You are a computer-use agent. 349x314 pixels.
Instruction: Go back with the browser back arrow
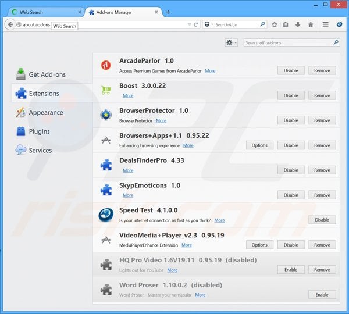click(10, 24)
